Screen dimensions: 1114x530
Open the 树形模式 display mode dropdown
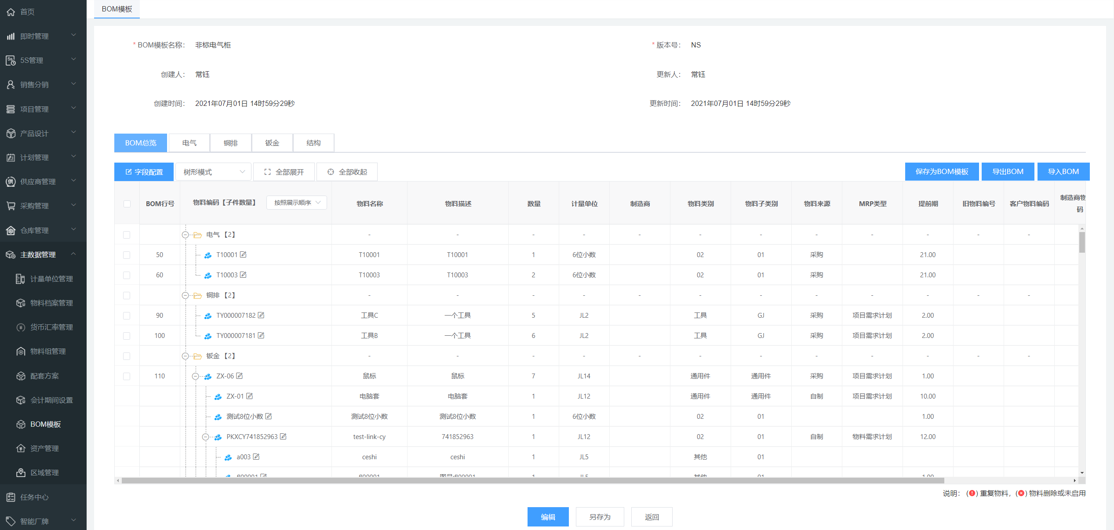(x=214, y=172)
